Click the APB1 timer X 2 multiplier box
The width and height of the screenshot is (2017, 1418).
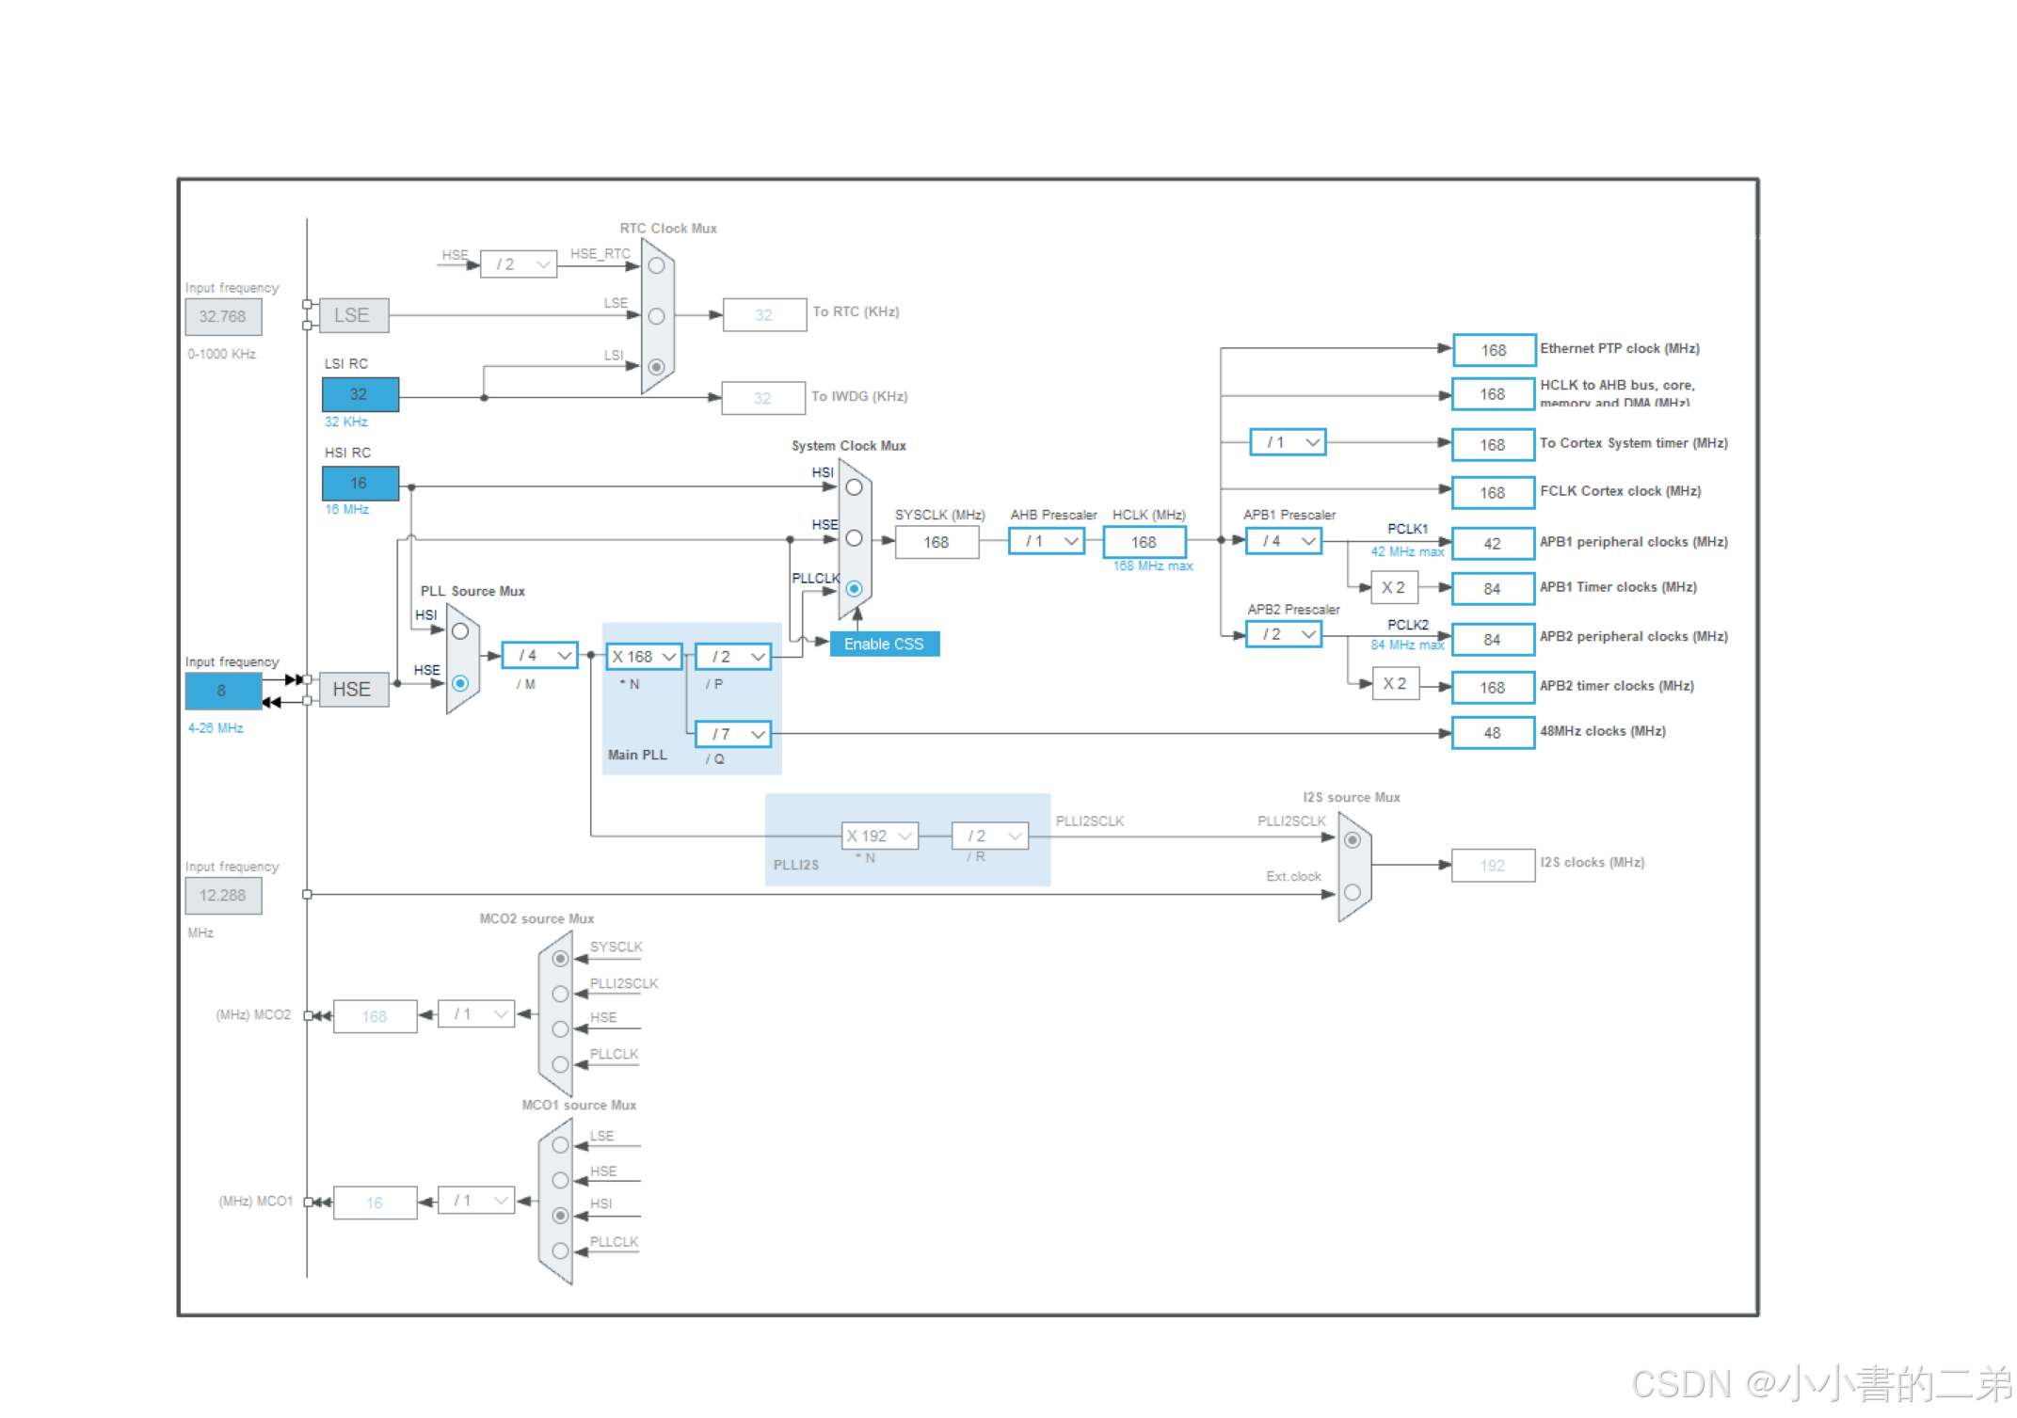(1393, 588)
